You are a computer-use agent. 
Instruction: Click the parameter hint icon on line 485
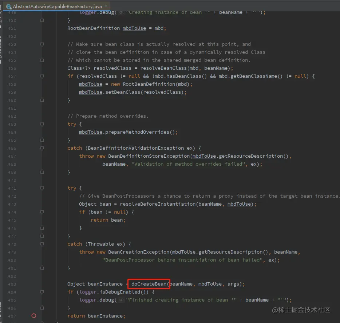click(122, 300)
